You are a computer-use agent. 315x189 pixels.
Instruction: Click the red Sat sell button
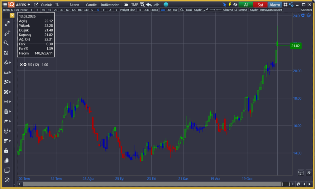click(x=260, y=5)
